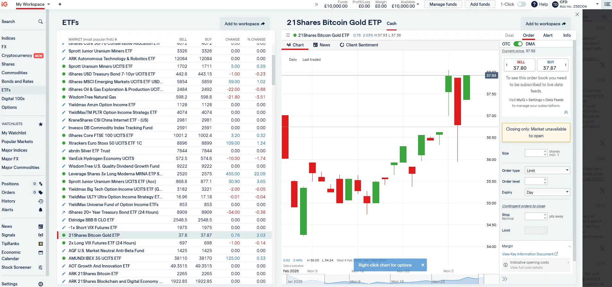The image size is (612, 287).
Task: Click Daily interval label on chart
Action: [293, 60]
